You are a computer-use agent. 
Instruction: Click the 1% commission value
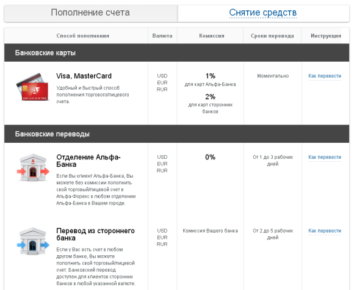pos(210,76)
